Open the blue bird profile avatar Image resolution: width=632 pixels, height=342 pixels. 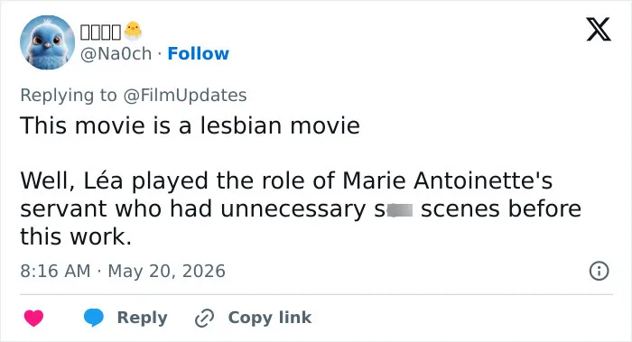[x=48, y=42]
